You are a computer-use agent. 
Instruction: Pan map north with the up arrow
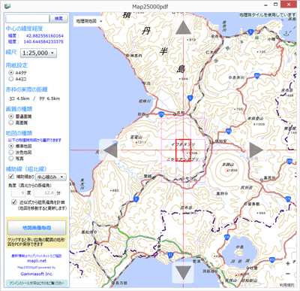tap(183, 28)
